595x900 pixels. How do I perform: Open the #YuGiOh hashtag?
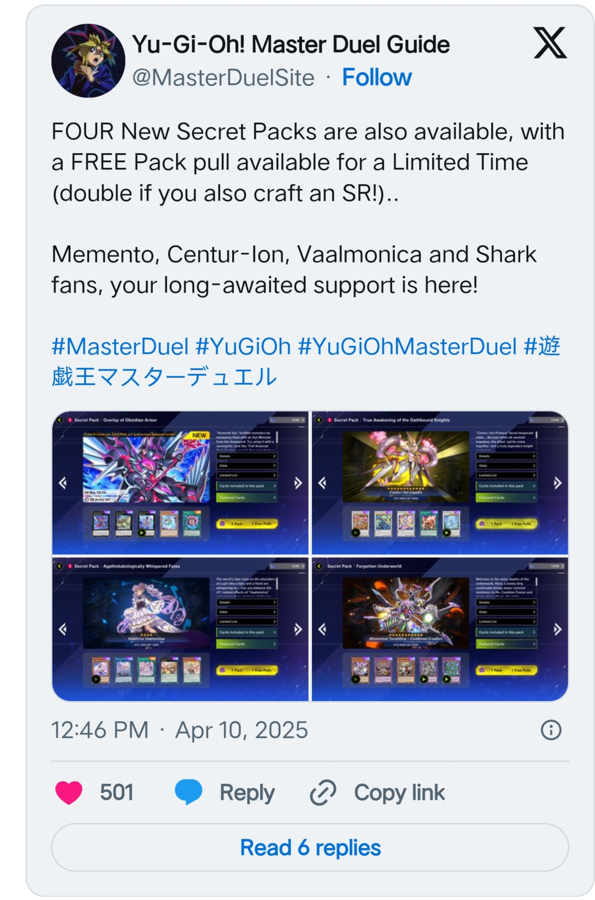pos(243,347)
